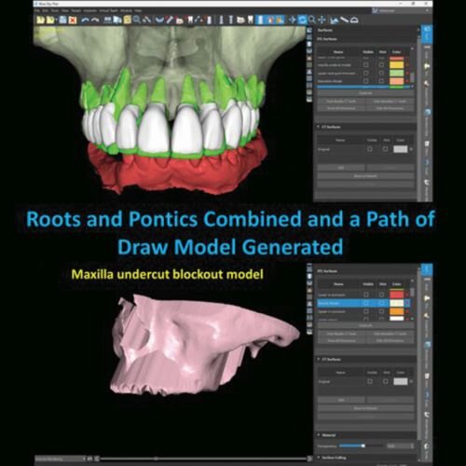Viewport: 466px width, 466px height.
Task: Click the first open folder toolbar icon
Action: (x=41, y=21)
